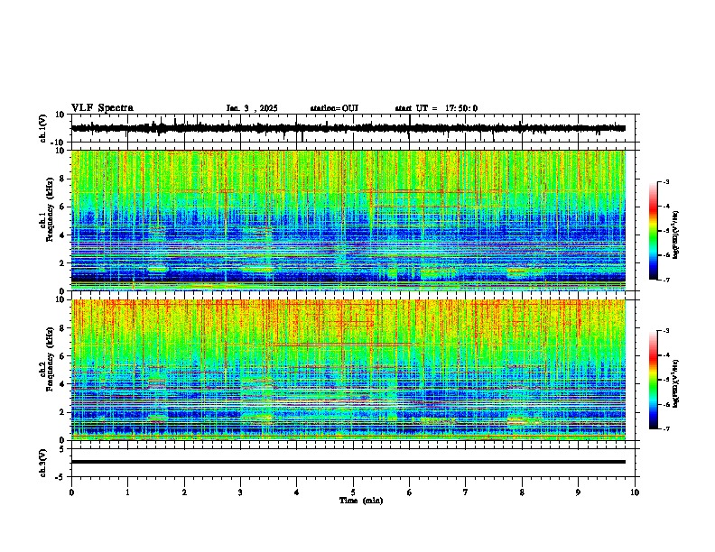This screenshot has height=552, width=715.
Task: Click the ch.2 color scale log(PSD) unit label
Action: 676,383
